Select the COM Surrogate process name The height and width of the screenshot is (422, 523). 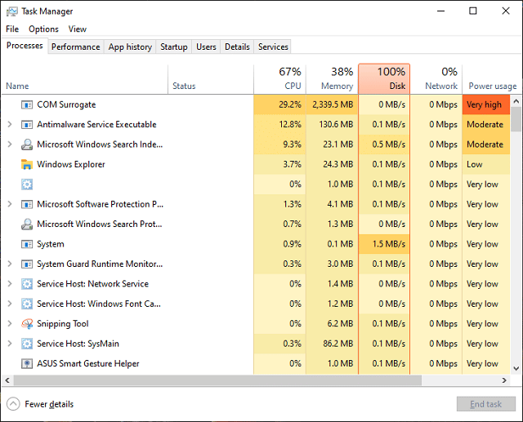tap(66, 105)
